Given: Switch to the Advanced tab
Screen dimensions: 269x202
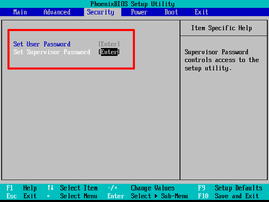Looking at the screenshot, I should tap(57, 12).
